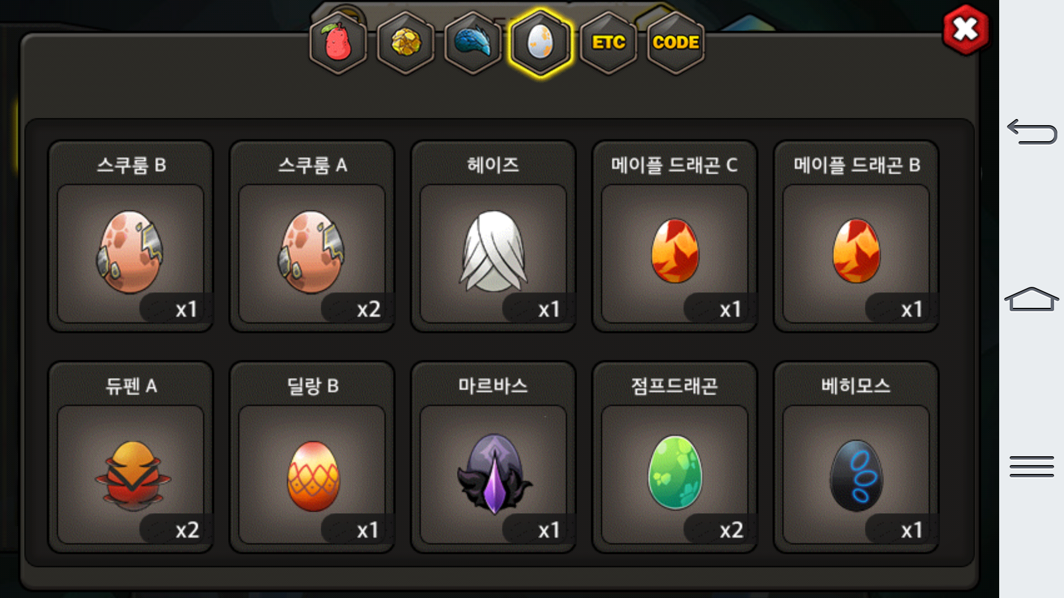Tap the purple 마르바스 egg
Viewport: 1064px width, 598px height.
point(493,457)
